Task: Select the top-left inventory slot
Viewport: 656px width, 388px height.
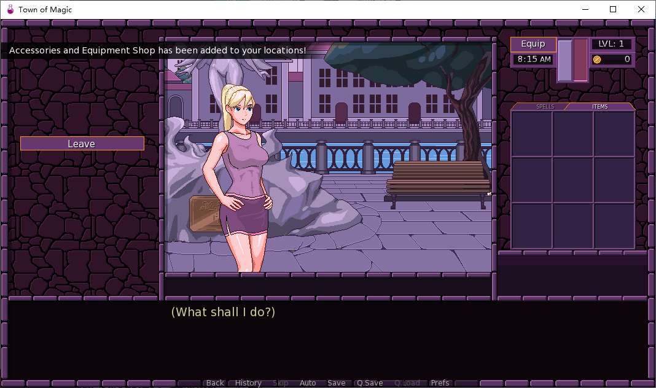Action: 531,134
